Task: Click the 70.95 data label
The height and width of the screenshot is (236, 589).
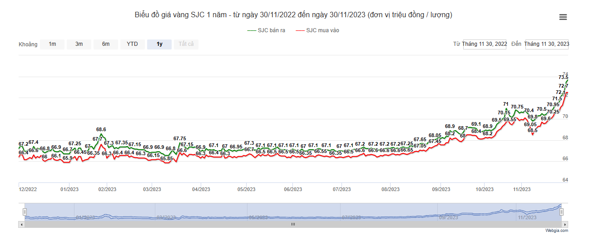Action: pyautogui.click(x=553, y=104)
